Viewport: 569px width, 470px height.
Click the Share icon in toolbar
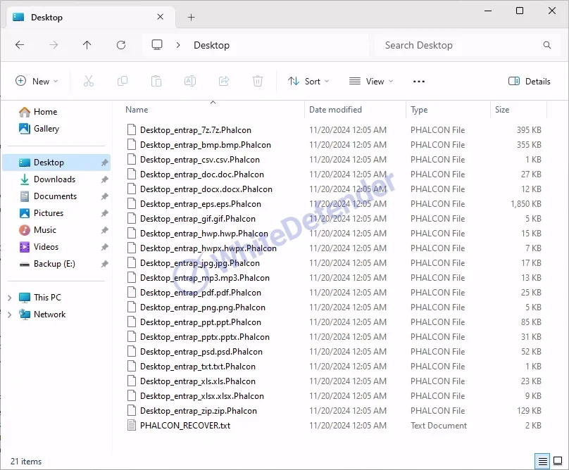tap(224, 81)
